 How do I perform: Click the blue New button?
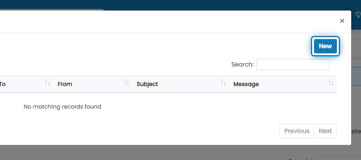pyautogui.click(x=325, y=46)
